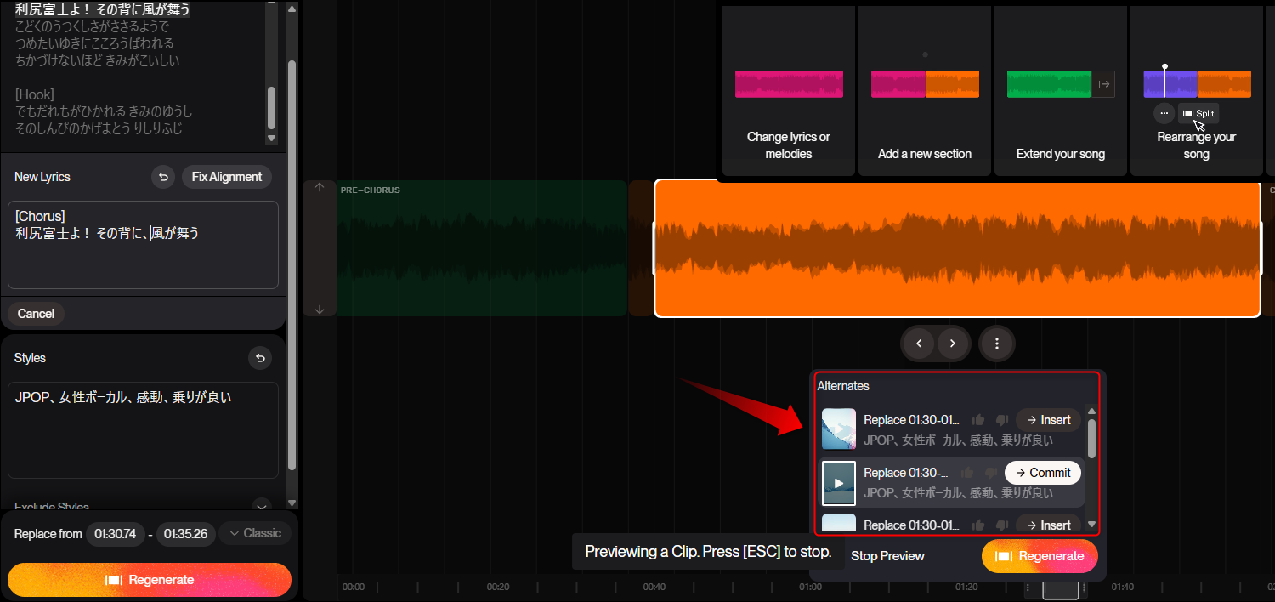Thumbs up the first Replace alternate
The width and height of the screenshot is (1275, 602).
click(978, 420)
